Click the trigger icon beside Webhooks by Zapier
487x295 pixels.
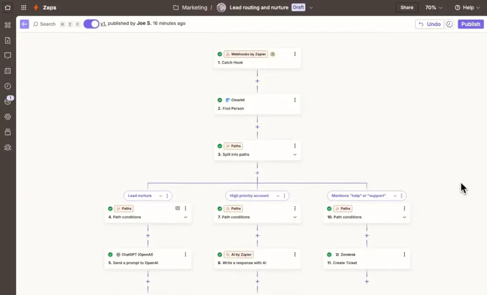pos(273,54)
